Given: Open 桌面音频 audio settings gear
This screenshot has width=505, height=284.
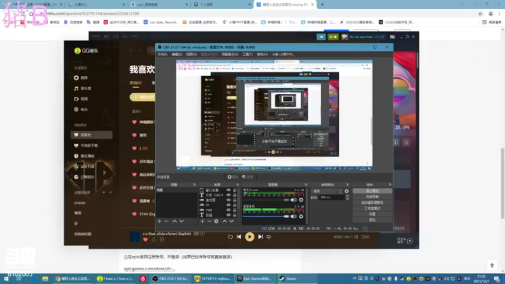Looking at the screenshot, I should pyautogui.click(x=301, y=216).
